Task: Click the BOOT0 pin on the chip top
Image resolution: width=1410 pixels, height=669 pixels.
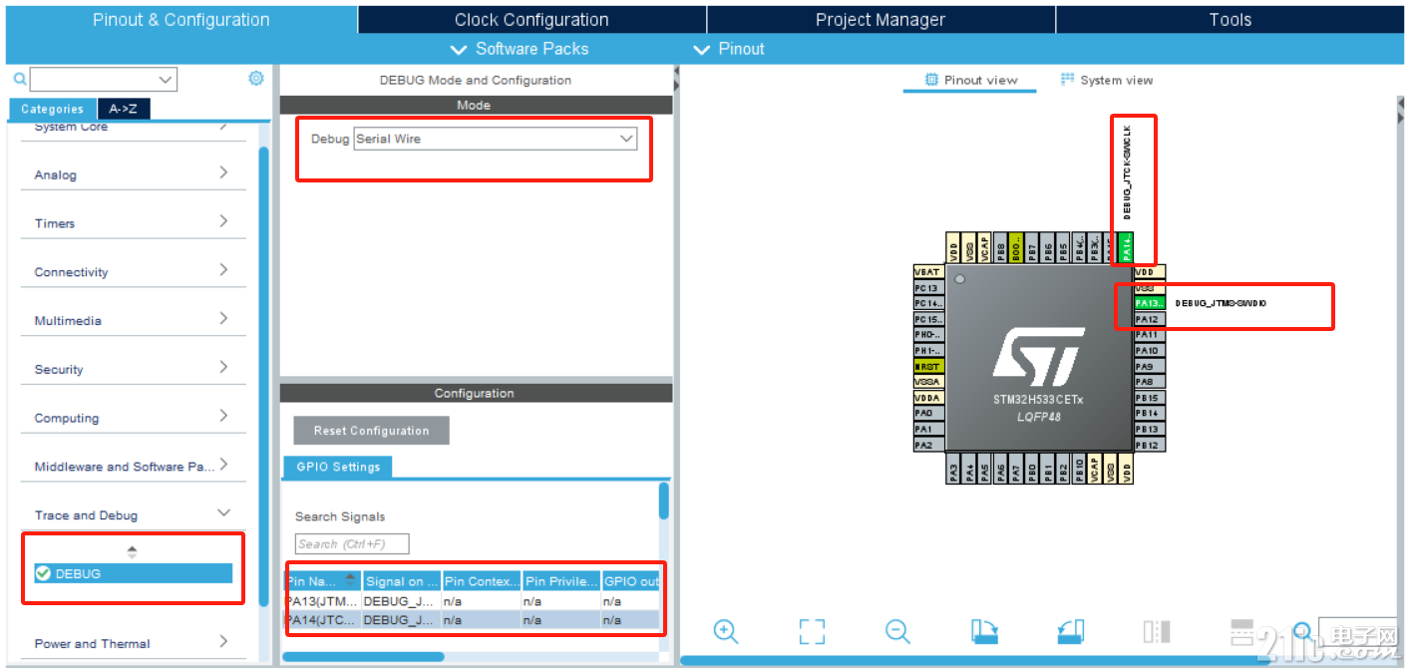Action: click(x=1016, y=248)
